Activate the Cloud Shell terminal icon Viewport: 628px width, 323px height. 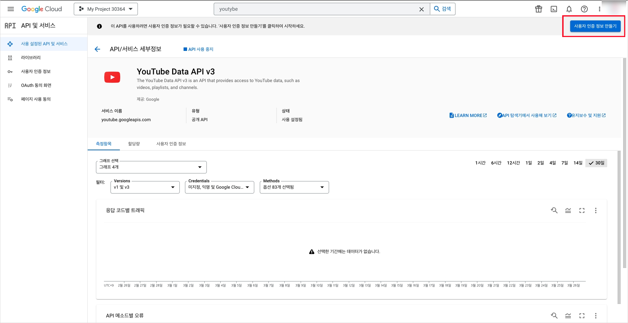click(554, 9)
